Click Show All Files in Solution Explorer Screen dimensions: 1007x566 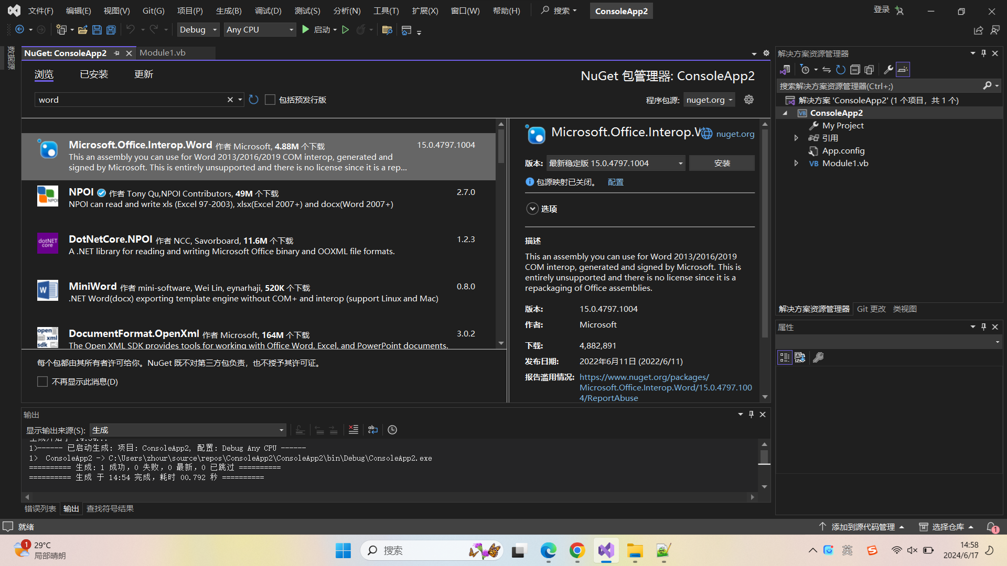point(869,70)
